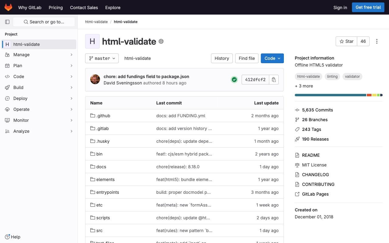
Task: Click the branch icon beside 26 Branches
Action: 297,120
